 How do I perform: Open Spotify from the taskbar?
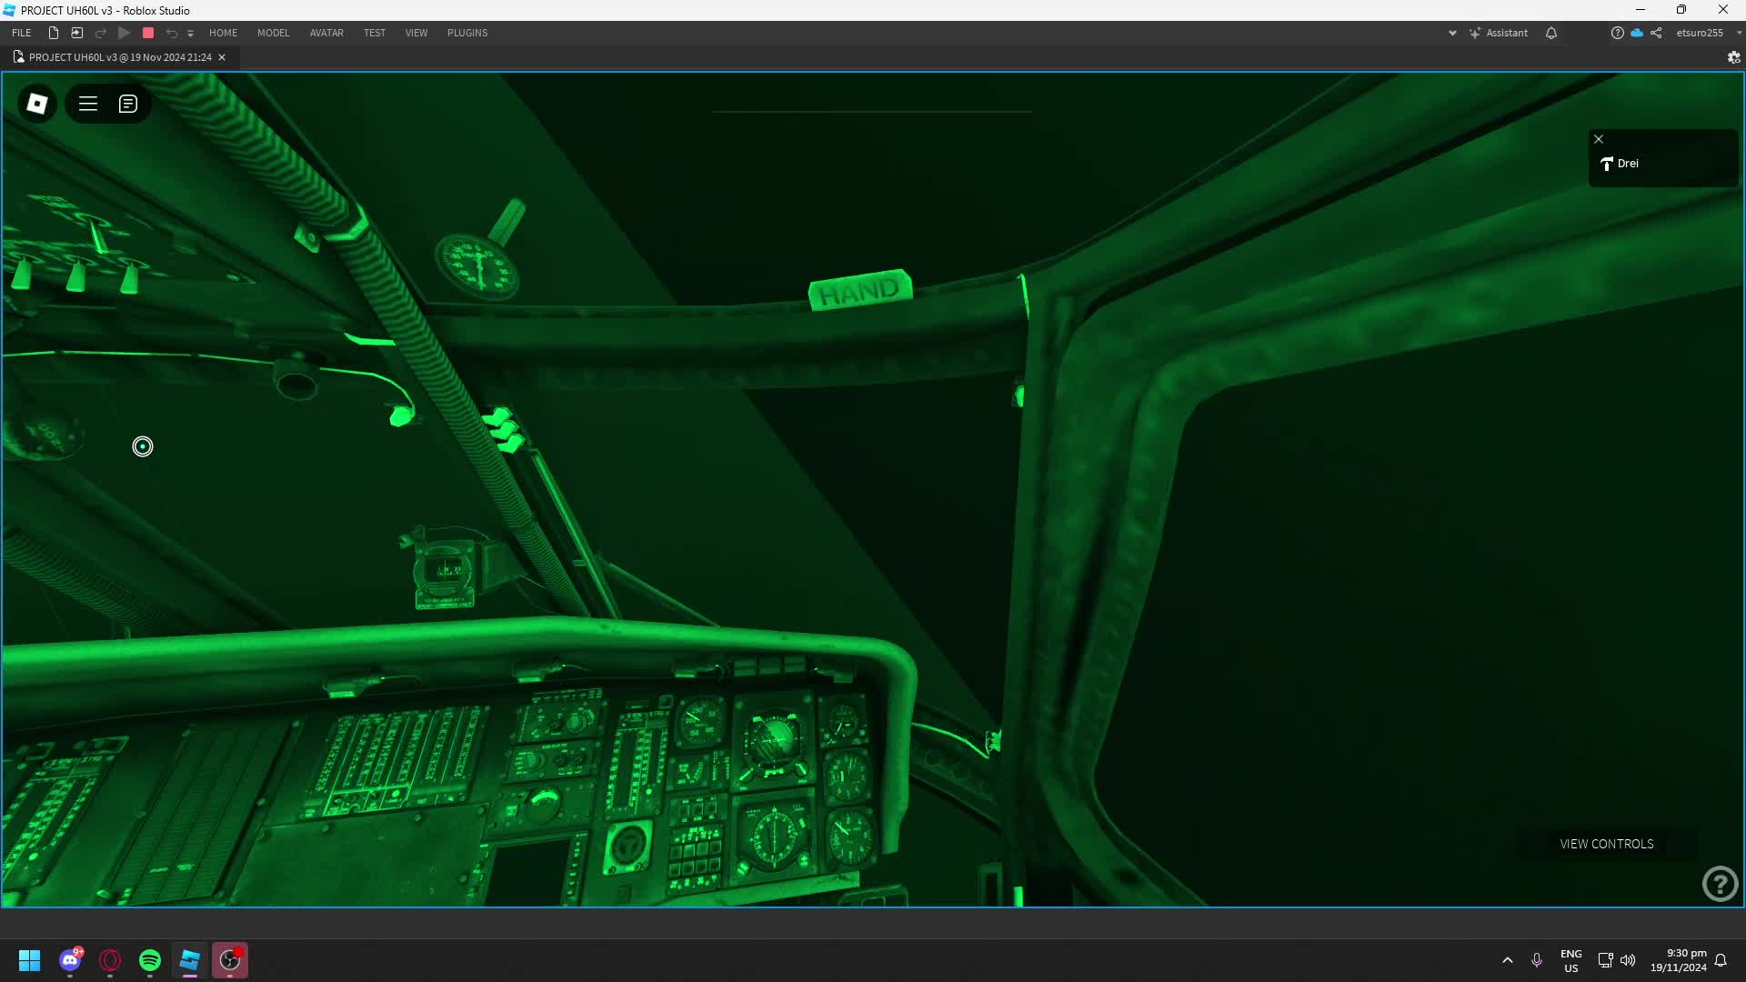click(x=150, y=960)
